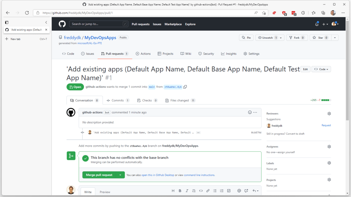The height and width of the screenshot is (197, 351).
Task: Collapse the vertical tabs pane
Action: coord(46,22)
